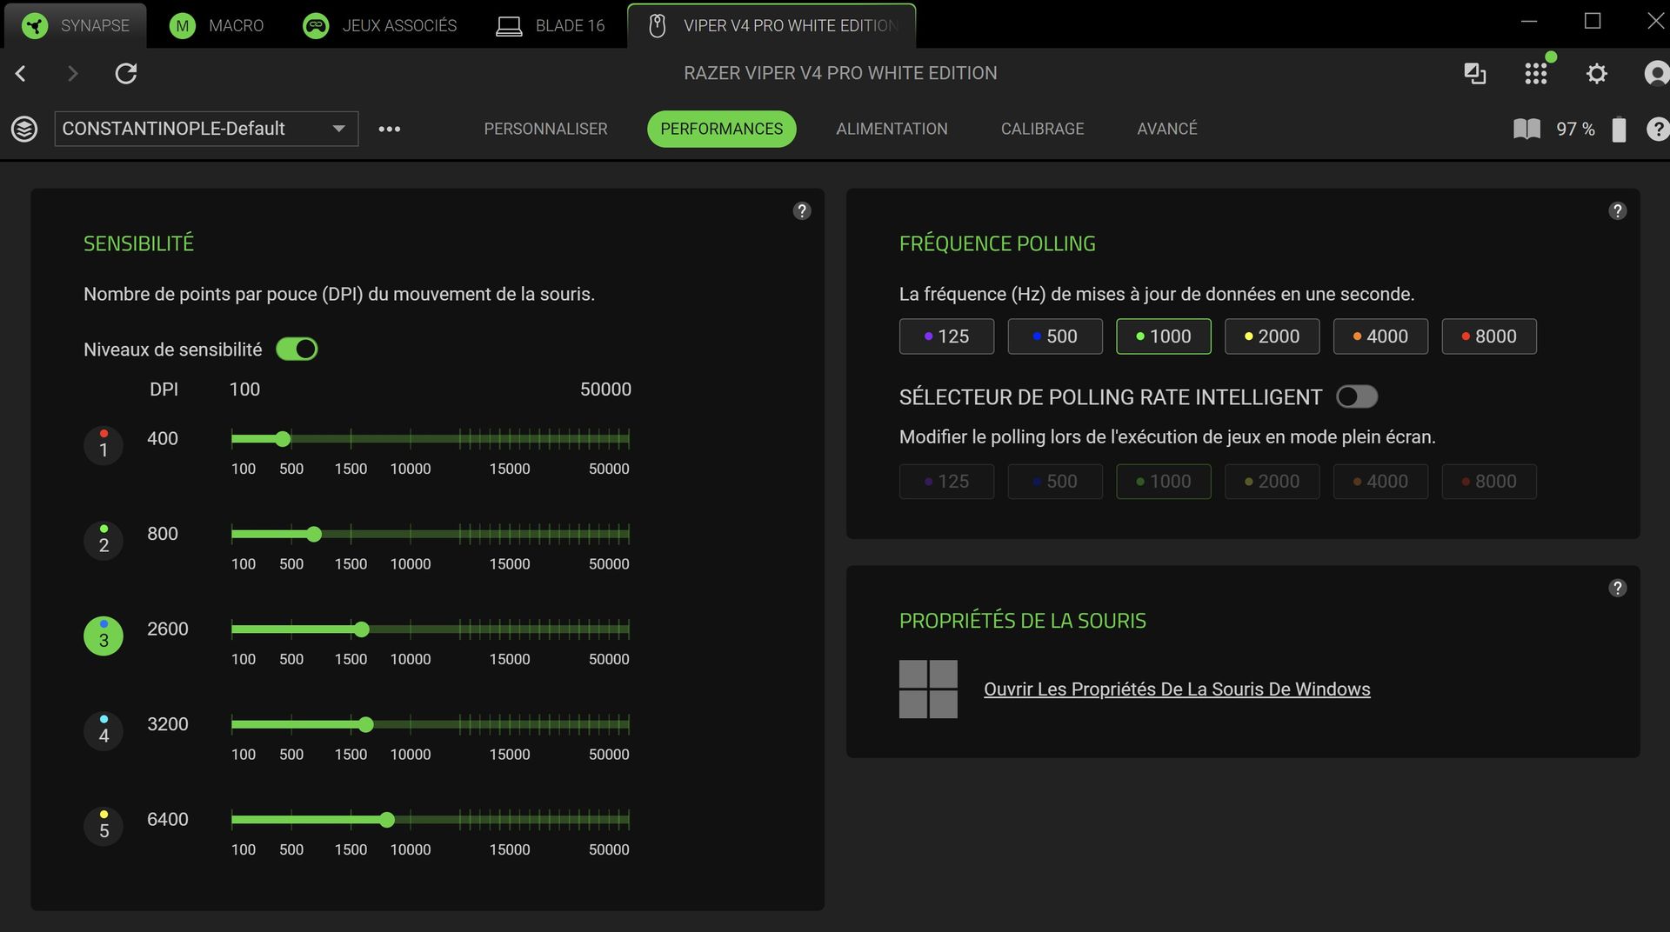Show help for Fréquence Polling panel
Image resolution: width=1670 pixels, height=932 pixels.
tap(1617, 210)
